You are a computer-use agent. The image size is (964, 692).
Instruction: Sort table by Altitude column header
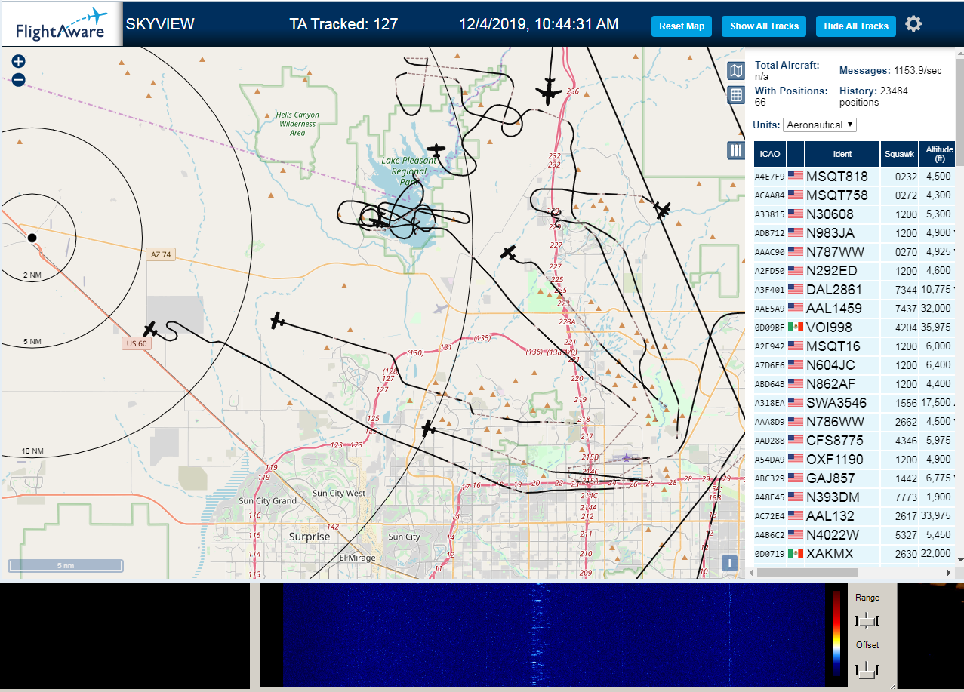938,154
